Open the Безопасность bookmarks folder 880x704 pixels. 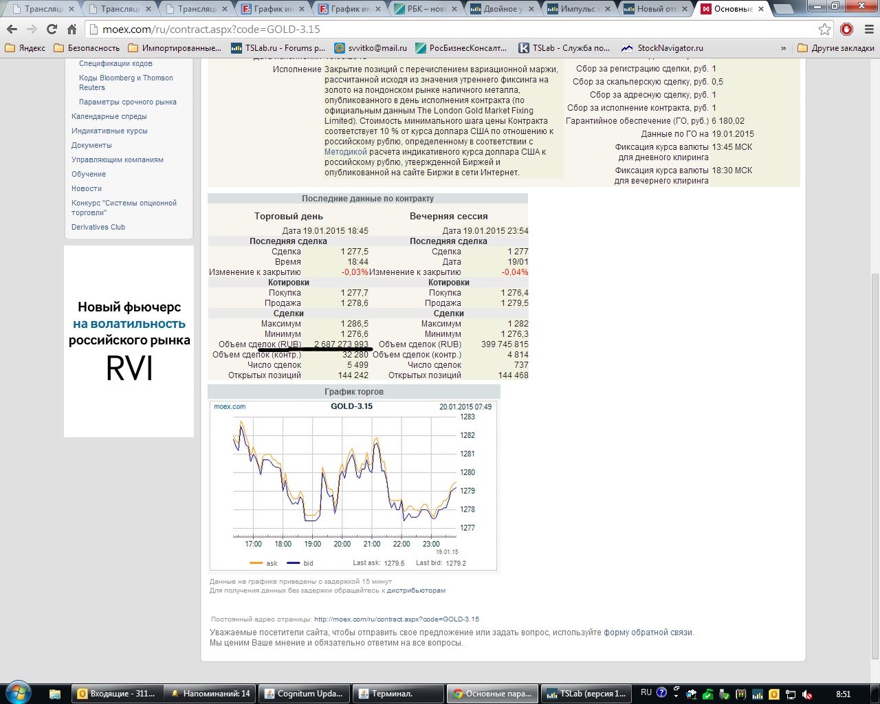coord(87,48)
